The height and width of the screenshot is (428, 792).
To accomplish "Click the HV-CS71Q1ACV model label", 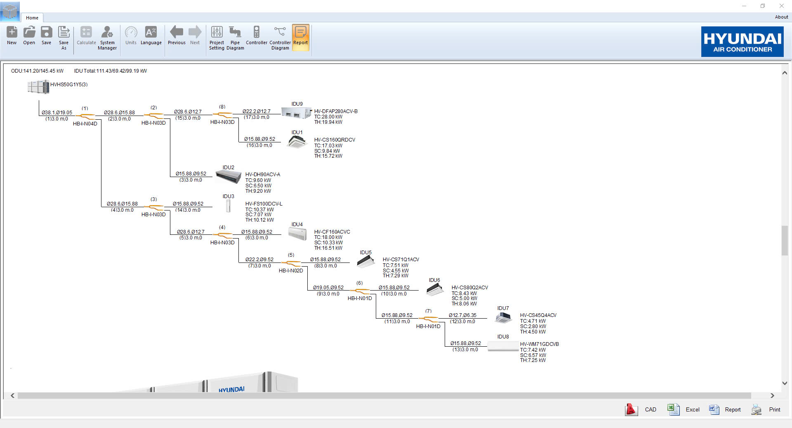I will 401,260.
